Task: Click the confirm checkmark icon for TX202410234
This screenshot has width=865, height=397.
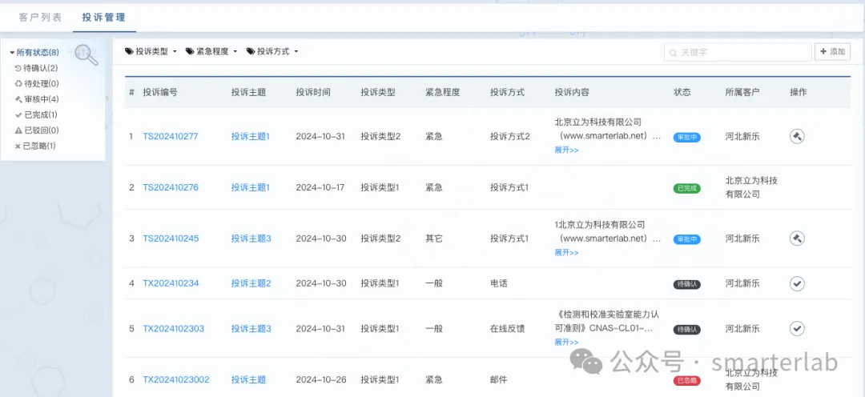Action: coord(797,284)
